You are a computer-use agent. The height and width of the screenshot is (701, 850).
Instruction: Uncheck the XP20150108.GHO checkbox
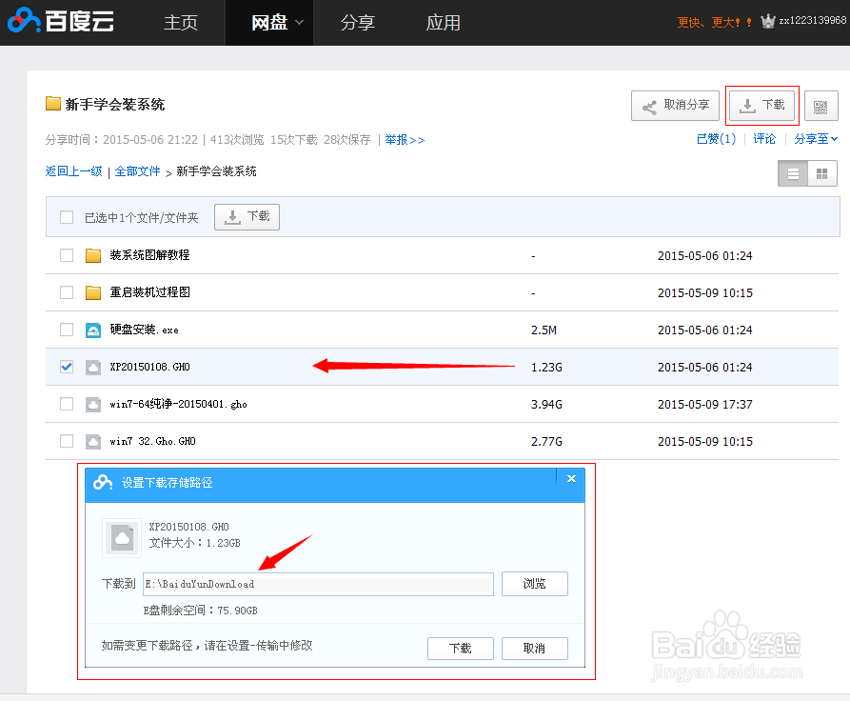click(65, 366)
